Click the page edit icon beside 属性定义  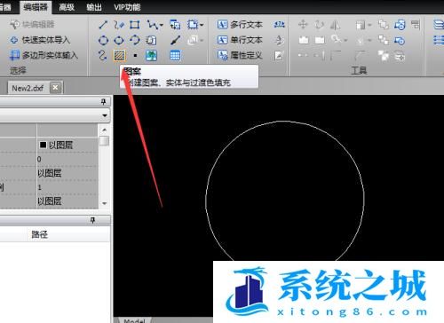point(279,55)
